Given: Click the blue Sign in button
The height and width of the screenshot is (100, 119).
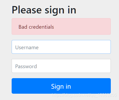Looking at the screenshot, I should [x=61, y=86].
